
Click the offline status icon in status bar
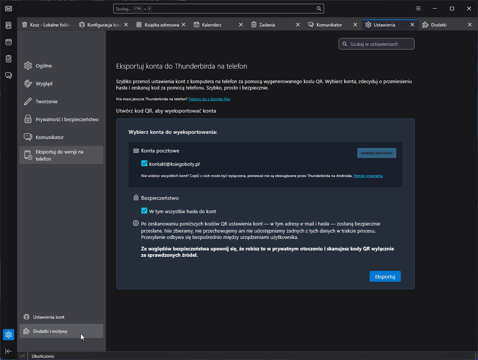pyautogui.click(x=22, y=356)
